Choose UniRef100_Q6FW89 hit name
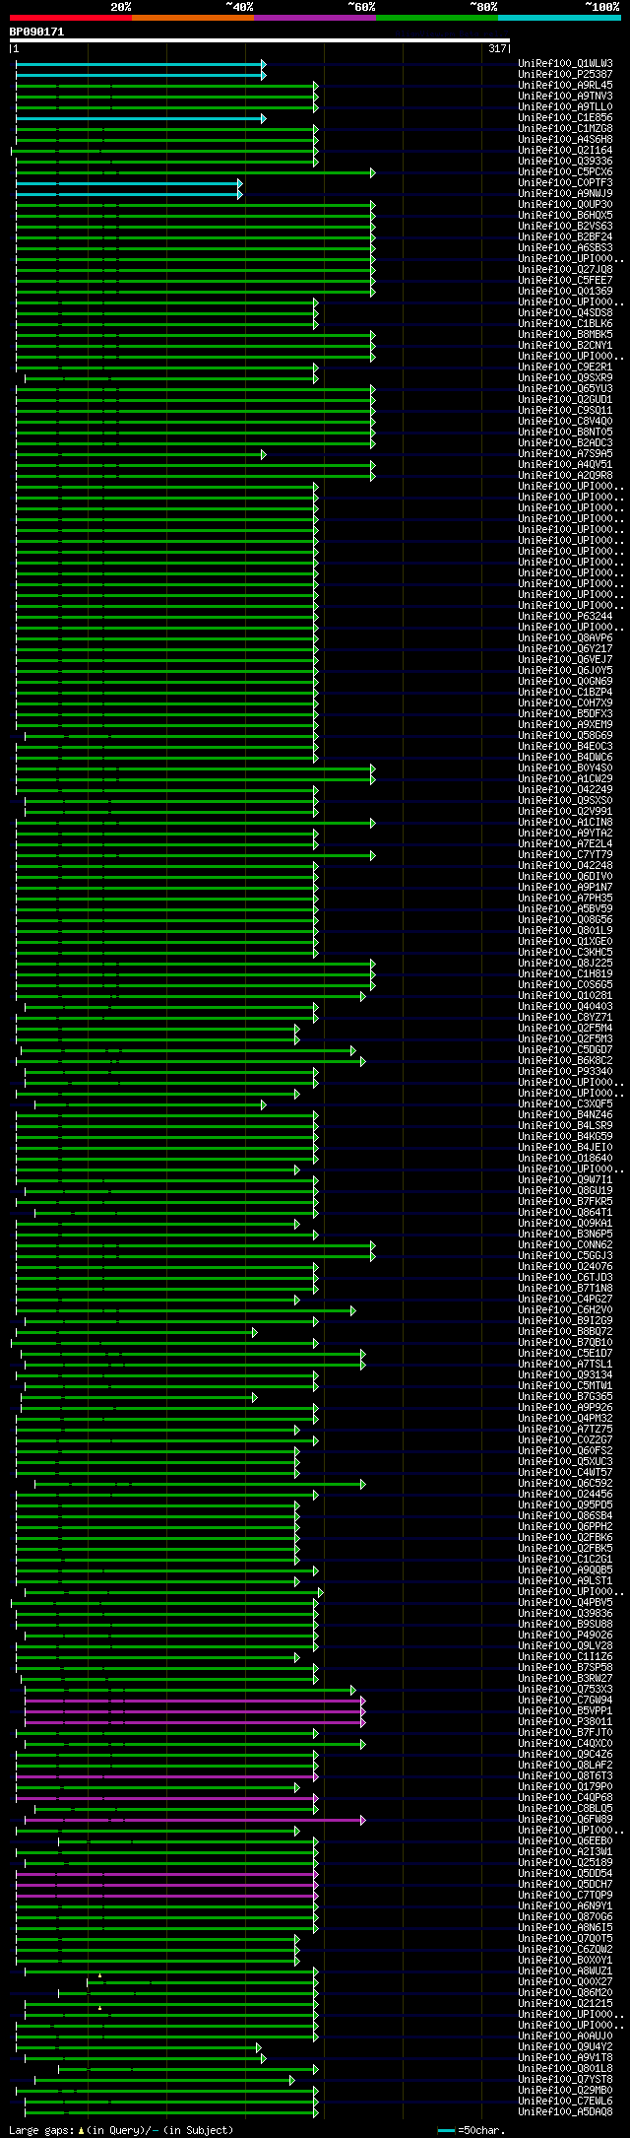The height and width of the screenshot is (2138, 630). (x=565, y=1820)
